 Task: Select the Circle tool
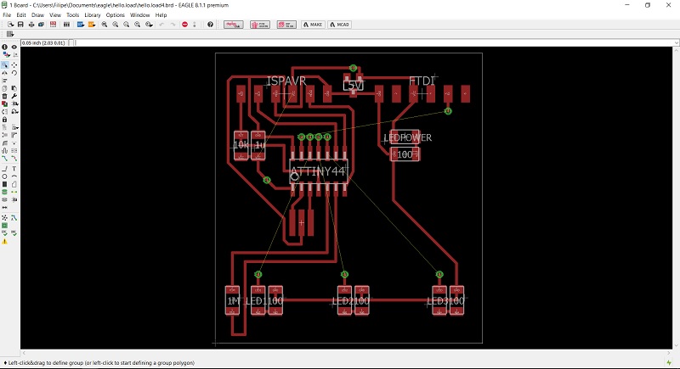[5, 176]
